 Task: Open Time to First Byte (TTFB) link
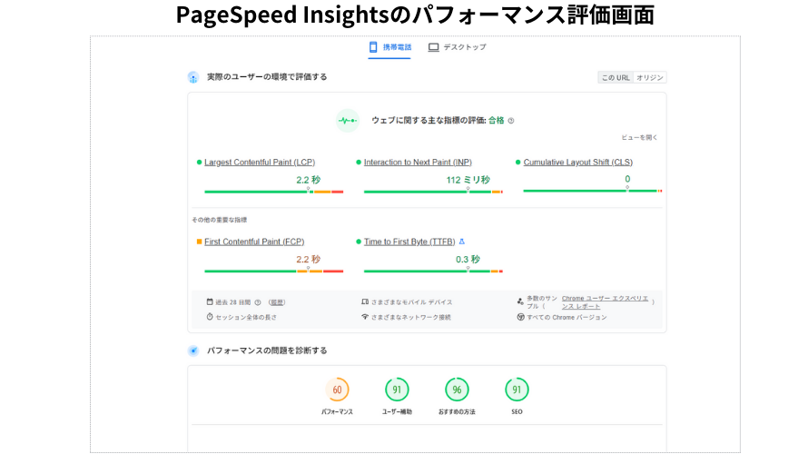pyautogui.click(x=409, y=242)
